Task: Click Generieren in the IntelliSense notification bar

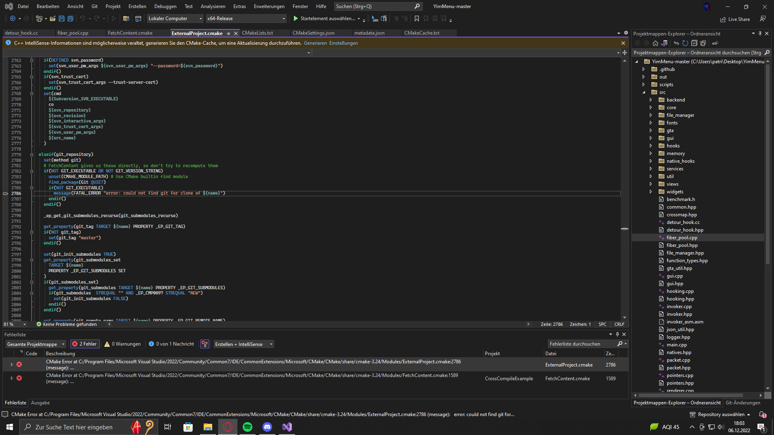Action: [315, 43]
